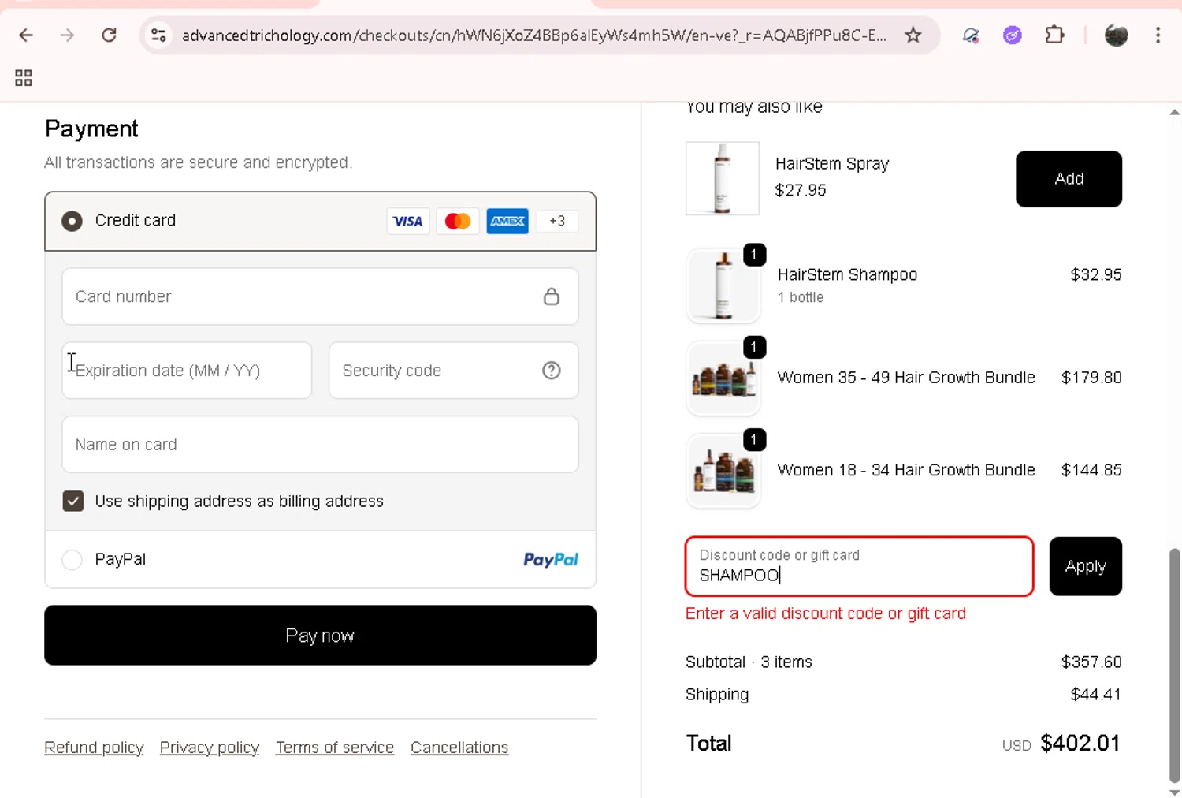The image size is (1182, 798).
Task: Open site information icon in address bar
Action: click(158, 35)
